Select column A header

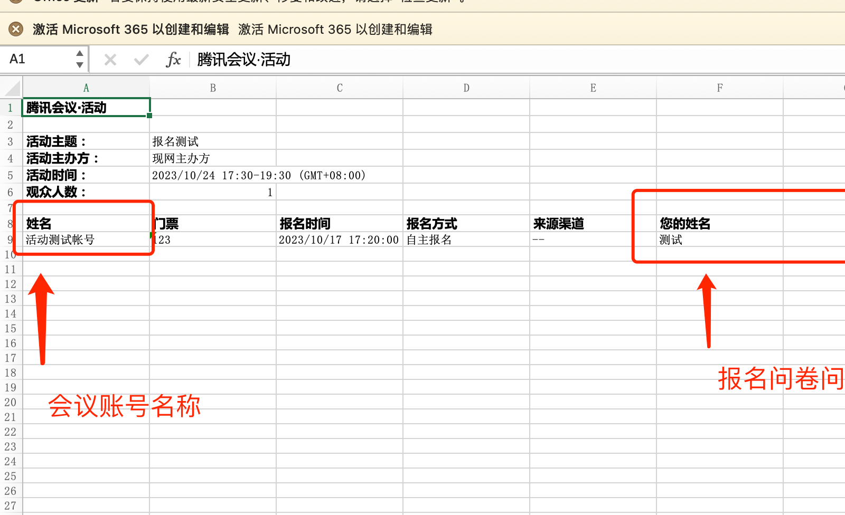86,88
